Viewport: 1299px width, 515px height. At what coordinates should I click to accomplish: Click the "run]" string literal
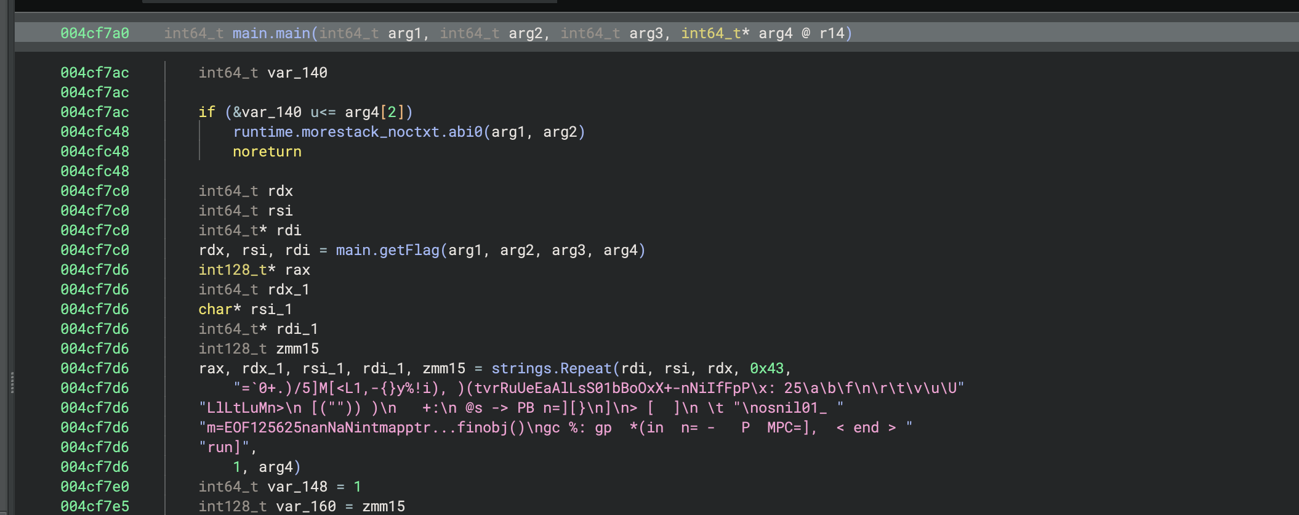pyautogui.click(x=224, y=447)
